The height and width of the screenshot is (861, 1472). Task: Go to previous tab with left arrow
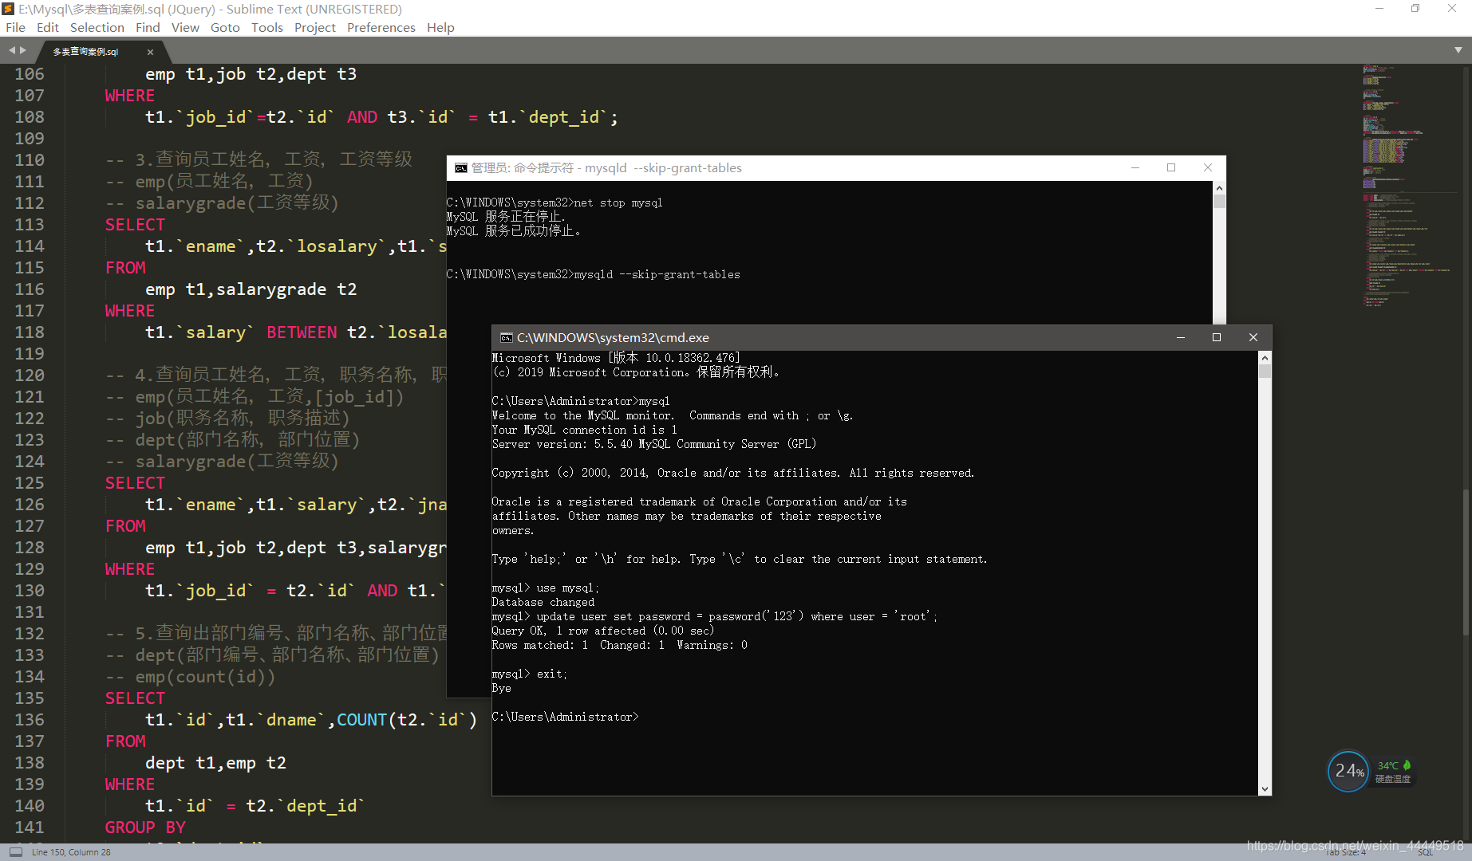[12, 50]
